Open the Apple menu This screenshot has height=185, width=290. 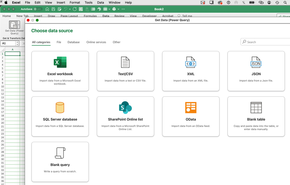point(6,2)
